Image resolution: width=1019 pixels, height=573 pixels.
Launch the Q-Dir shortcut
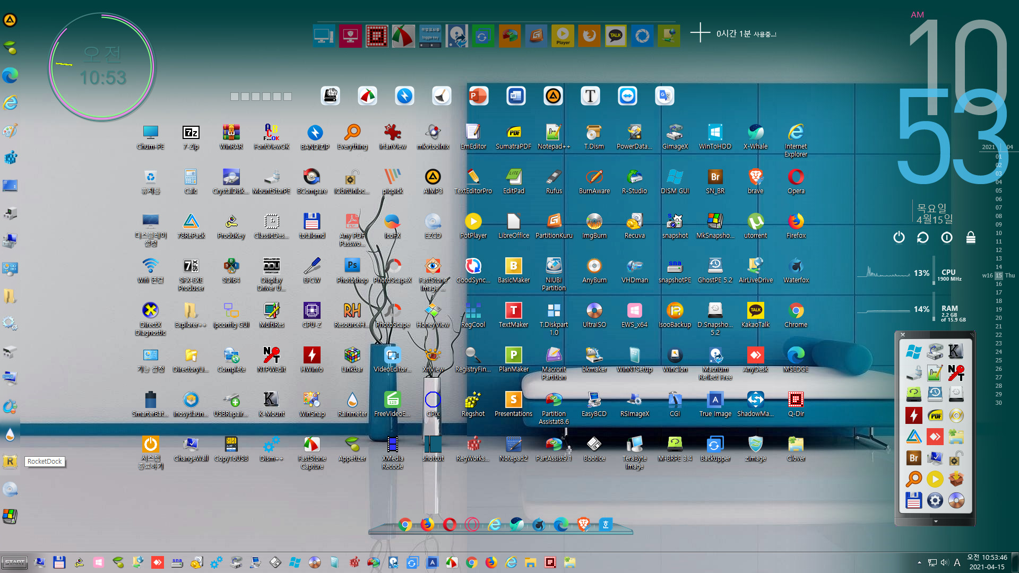796,404
